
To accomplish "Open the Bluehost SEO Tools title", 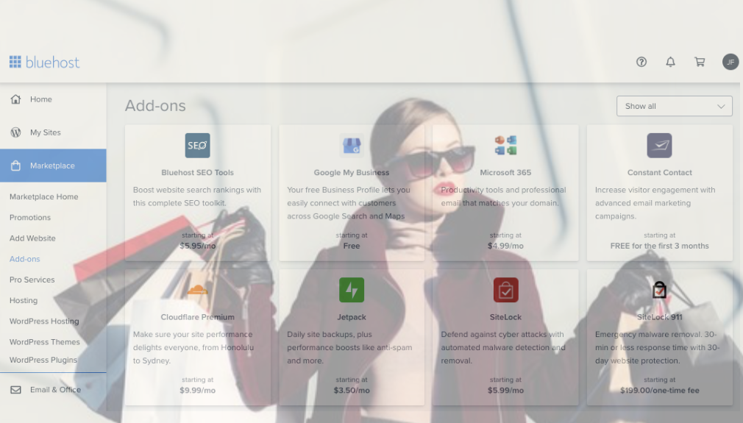I will pos(198,172).
